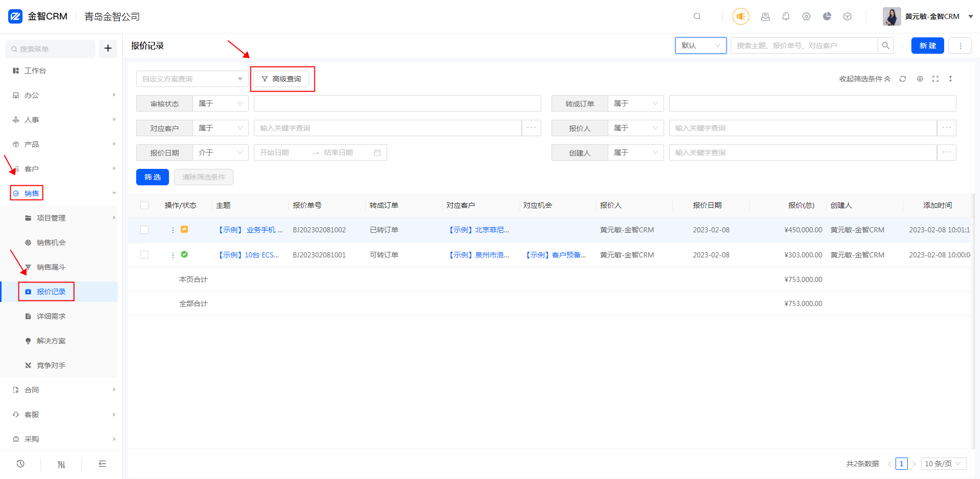Open 详细需求 submenu item
The width and height of the screenshot is (980, 479).
pos(51,316)
